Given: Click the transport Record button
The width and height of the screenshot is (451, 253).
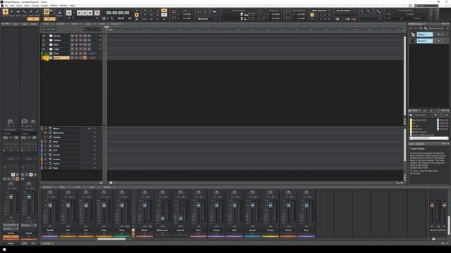Looking at the screenshot, I should tap(97, 13).
